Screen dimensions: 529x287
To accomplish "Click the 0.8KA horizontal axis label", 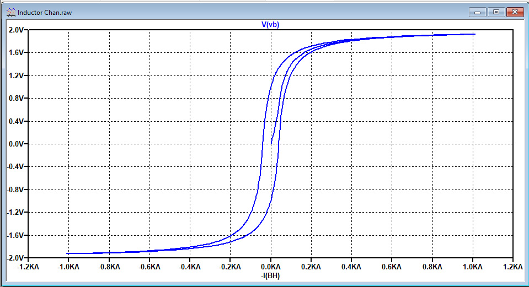I will coord(432,267).
